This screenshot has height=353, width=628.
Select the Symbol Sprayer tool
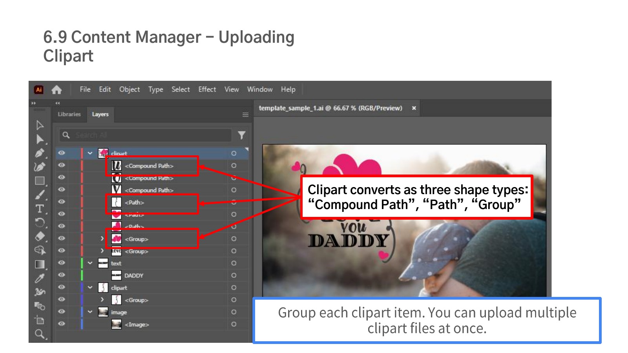tap(40, 292)
